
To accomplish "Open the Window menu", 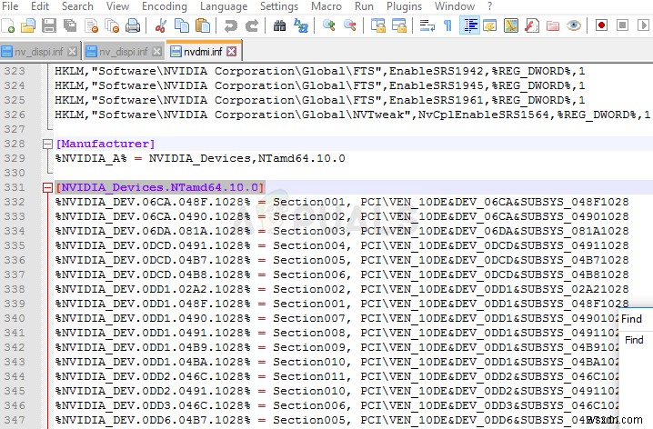I will (x=455, y=6).
